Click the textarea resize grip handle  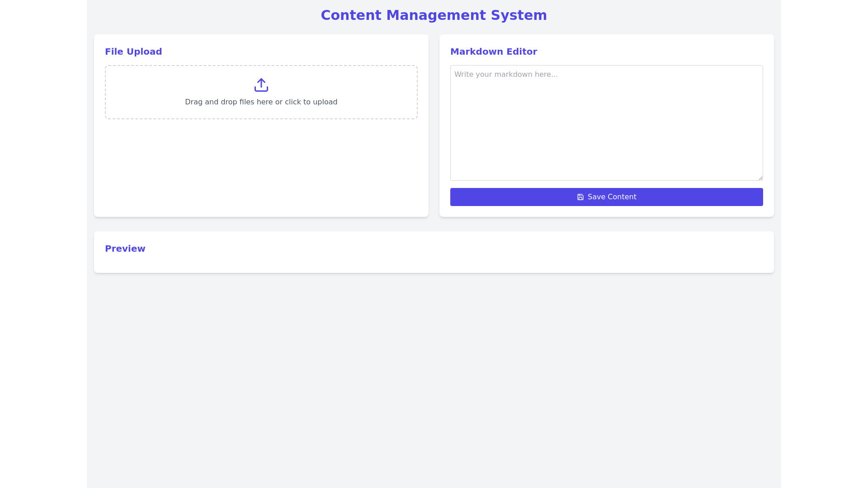[759, 177]
